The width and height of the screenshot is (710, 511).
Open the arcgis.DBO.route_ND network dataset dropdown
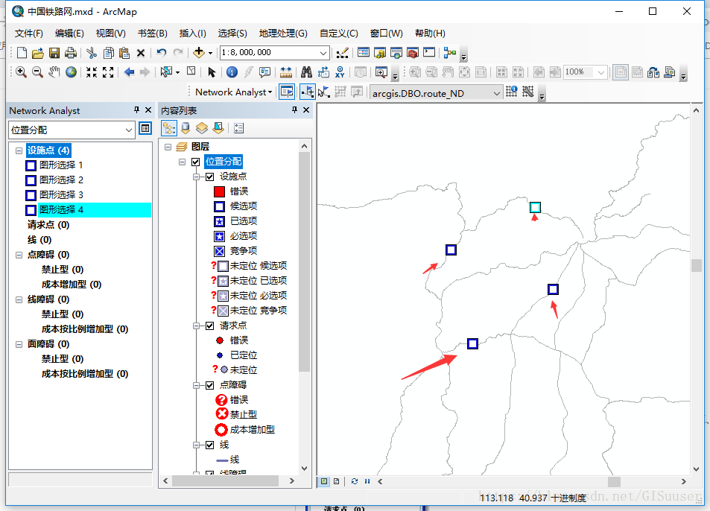click(x=497, y=93)
